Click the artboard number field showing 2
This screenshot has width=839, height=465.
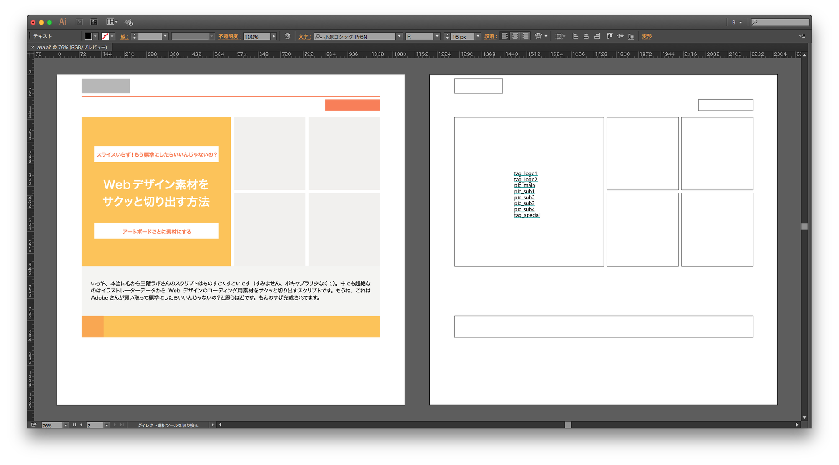point(95,425)
